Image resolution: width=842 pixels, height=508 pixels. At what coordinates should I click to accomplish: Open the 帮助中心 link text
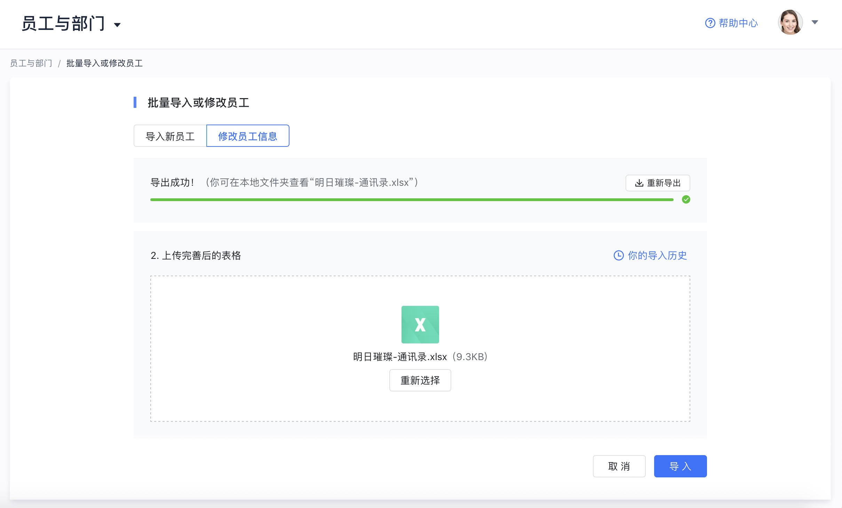click(x=738, y=23)
